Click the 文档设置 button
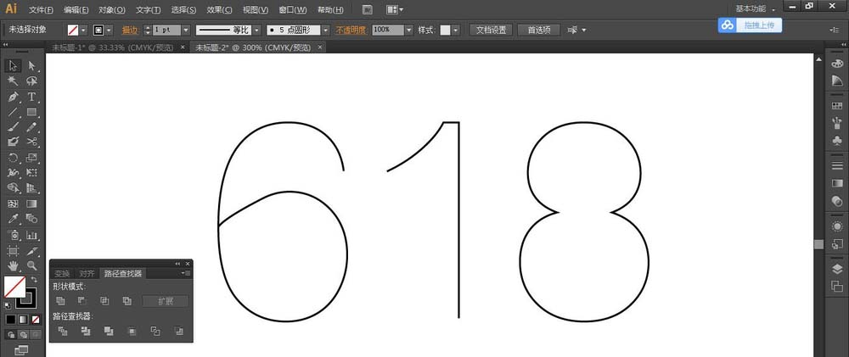The image size is (849, 357). coord(491,31)
